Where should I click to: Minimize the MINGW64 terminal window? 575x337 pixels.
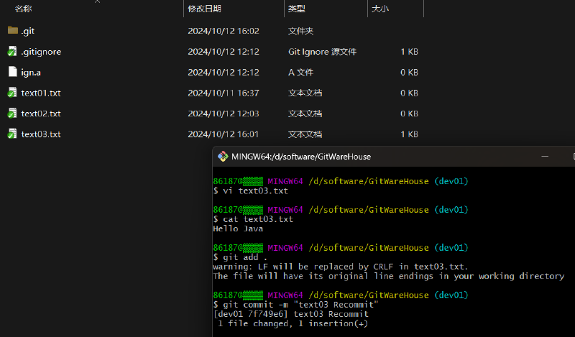pos(545,157)
